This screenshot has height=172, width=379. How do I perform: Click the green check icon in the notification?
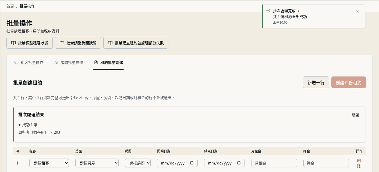tap(268, 10)
